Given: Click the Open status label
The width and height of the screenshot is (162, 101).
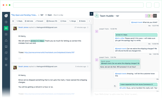Looking at the screenshot, I should (x=50, y=15).
